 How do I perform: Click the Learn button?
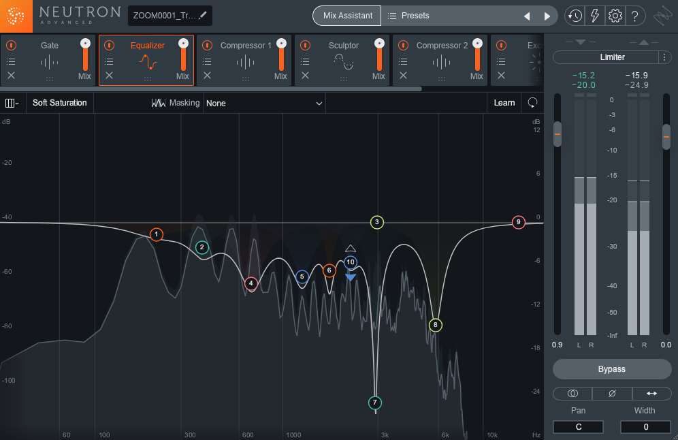[504, 103]
